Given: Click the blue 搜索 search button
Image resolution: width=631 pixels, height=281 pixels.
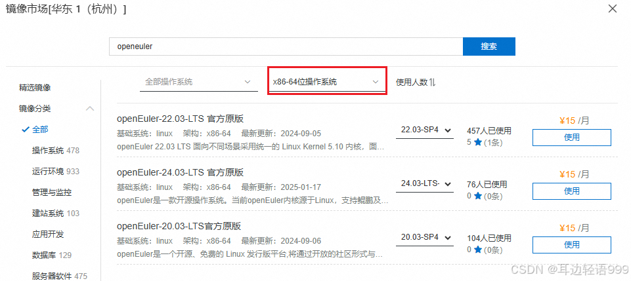Looking at the screenshot, I should point(489,47).
